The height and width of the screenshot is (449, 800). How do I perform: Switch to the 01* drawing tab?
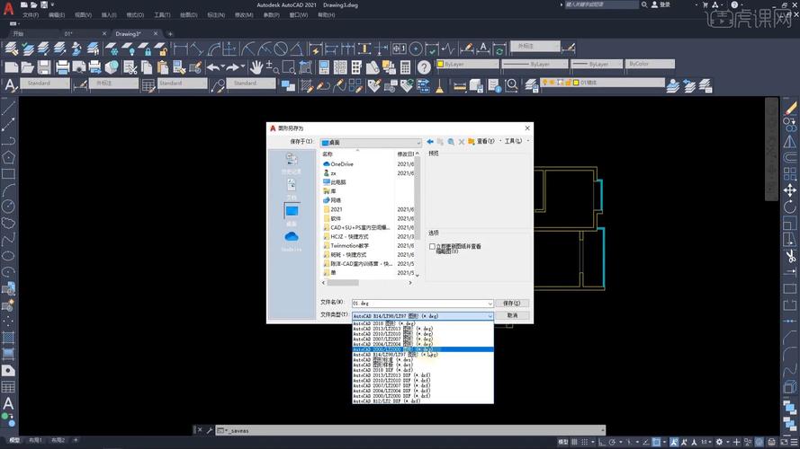[68, 33]
